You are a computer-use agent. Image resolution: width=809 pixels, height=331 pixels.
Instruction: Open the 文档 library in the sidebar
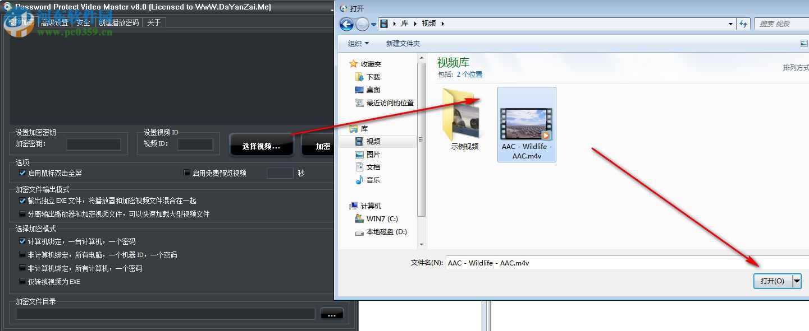pyautogui.click(x=372, y=167)
